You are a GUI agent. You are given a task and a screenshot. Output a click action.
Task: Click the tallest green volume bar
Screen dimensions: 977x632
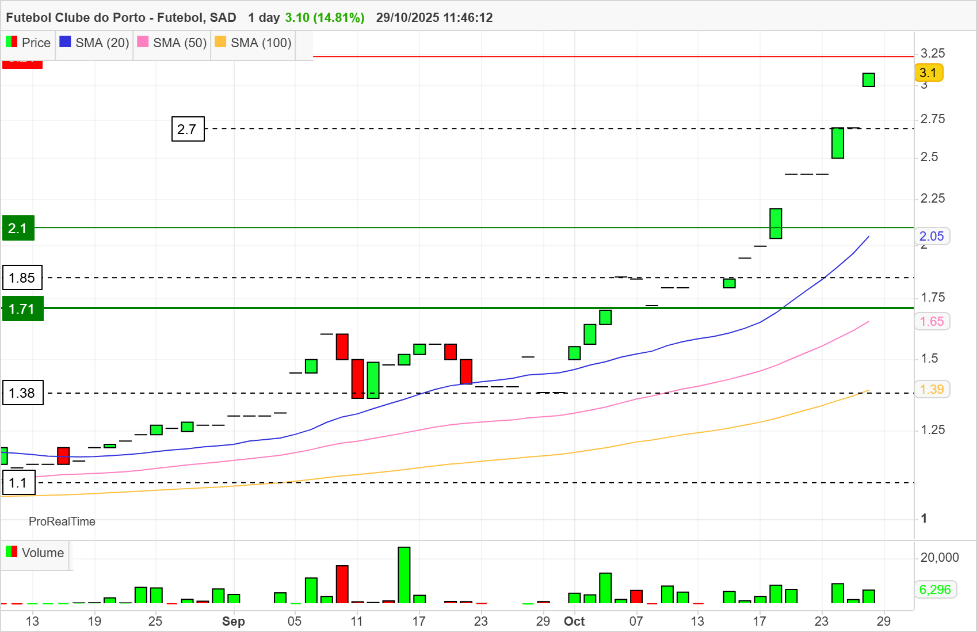pos(404,575)
